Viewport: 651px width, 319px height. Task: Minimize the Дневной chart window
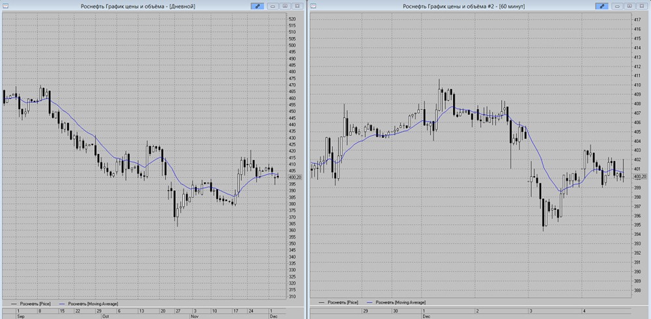click(x=273, y=6)
